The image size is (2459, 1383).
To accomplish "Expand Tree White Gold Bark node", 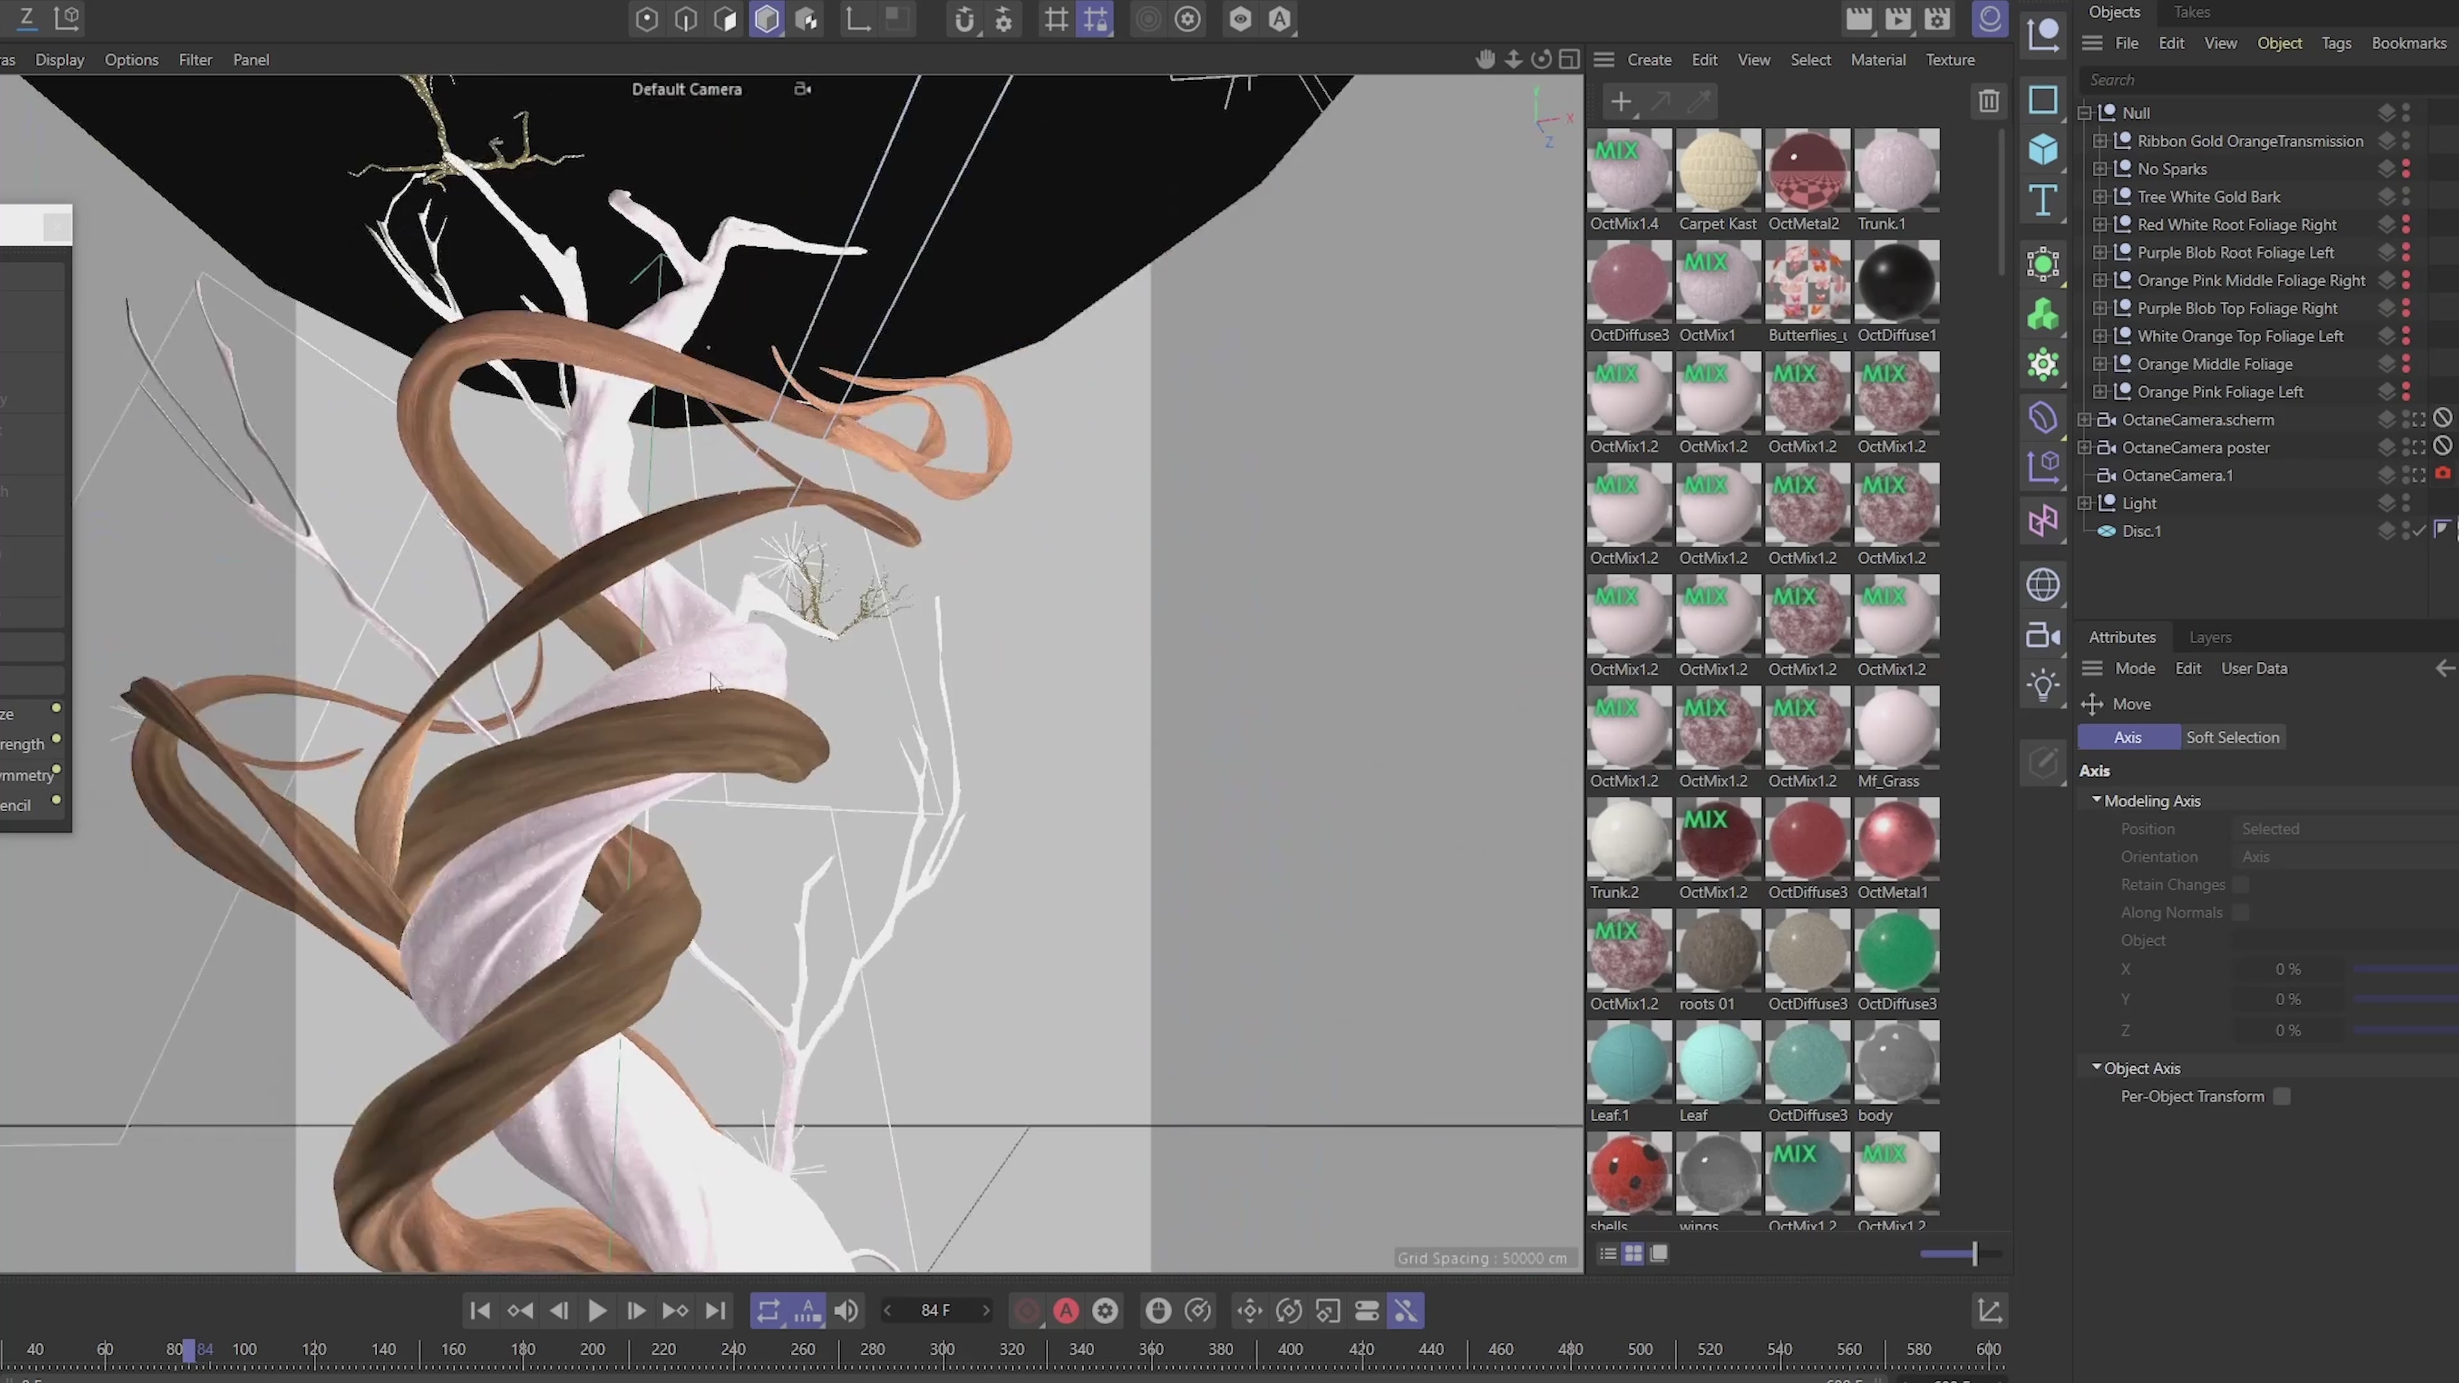I will (2100, 197).
